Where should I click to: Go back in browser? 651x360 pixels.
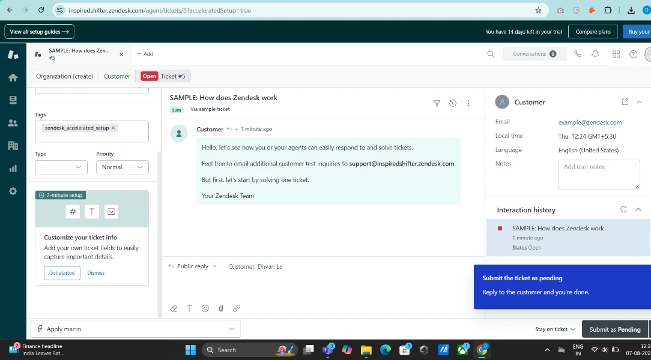pos(10,10)
